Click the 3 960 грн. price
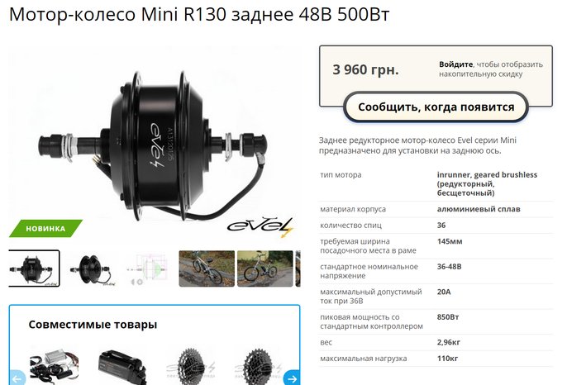Image resolution: width=567 pixels, height=385 pixels. coord(365,69)
